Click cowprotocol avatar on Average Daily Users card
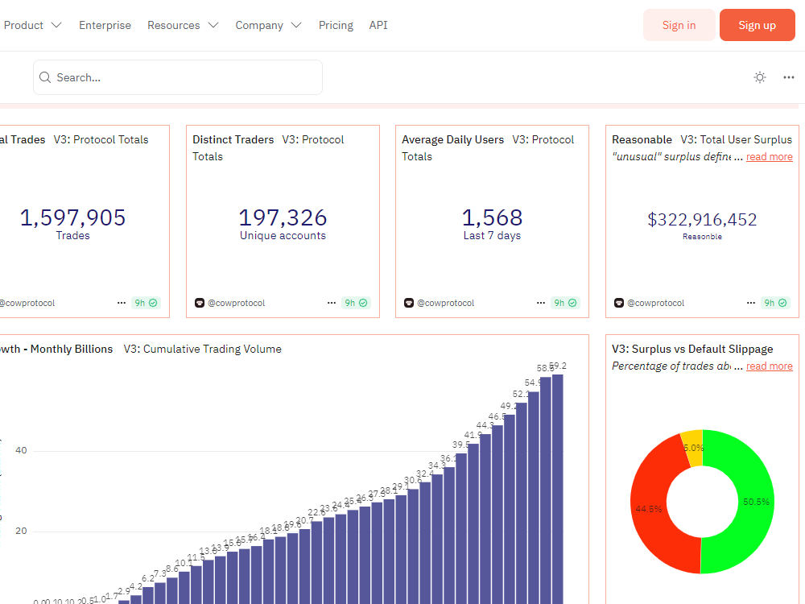 pyautogui.click(x=409, y=303)
